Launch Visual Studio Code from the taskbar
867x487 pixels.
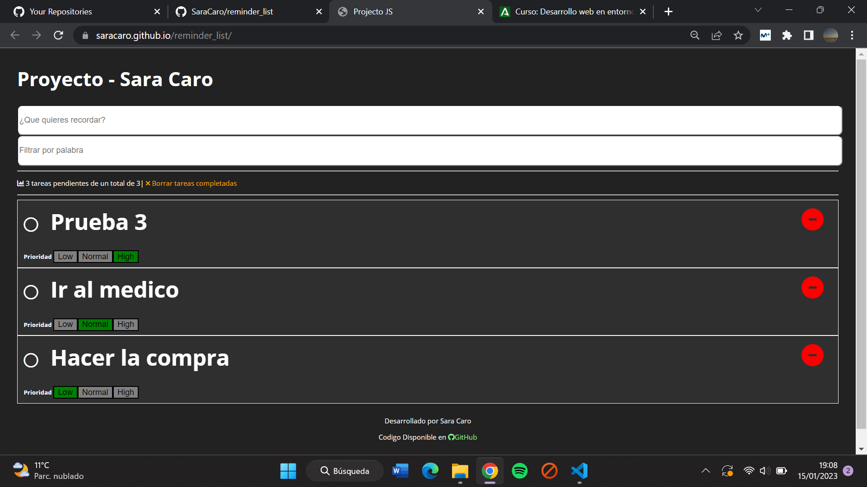coord(579,470)
